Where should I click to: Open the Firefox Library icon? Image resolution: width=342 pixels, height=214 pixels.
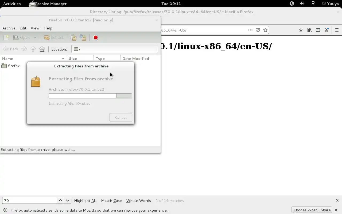[309, 30]
